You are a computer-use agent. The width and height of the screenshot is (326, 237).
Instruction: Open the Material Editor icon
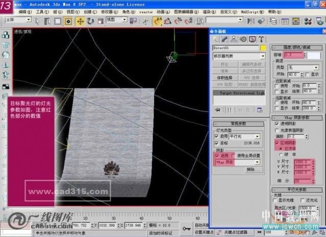tap(308, 21)
